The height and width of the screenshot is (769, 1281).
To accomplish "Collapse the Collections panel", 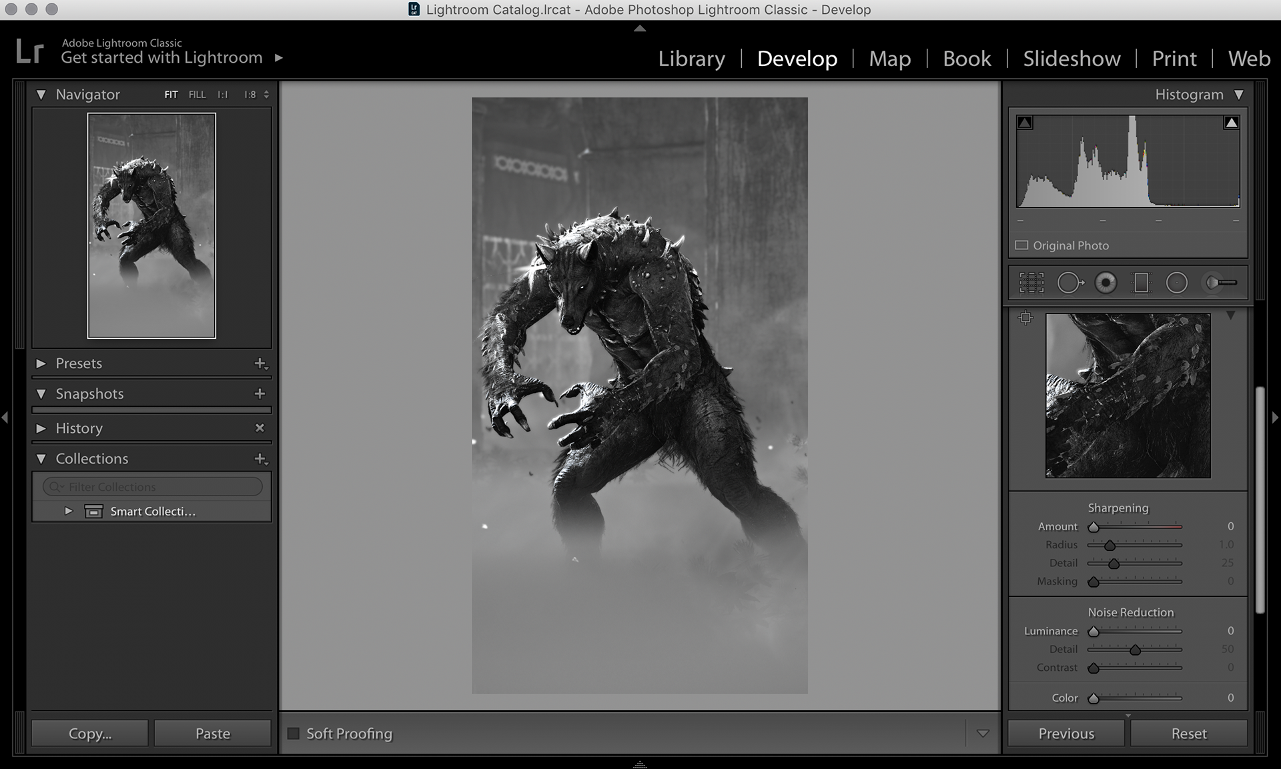I will [x=41, y=459].
